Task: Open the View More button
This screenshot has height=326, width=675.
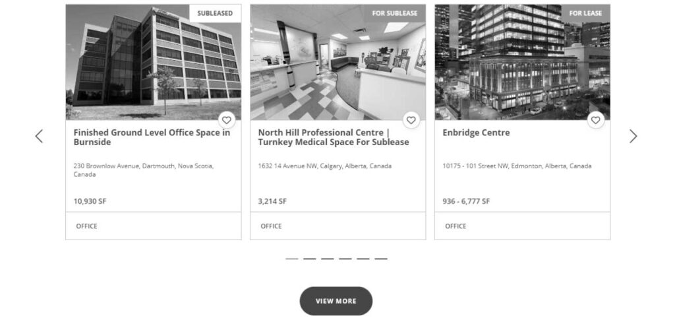Action: tap(336, 301)
